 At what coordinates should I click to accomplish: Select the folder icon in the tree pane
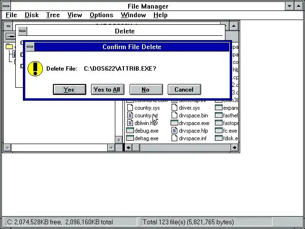click(x=9, y=46)
